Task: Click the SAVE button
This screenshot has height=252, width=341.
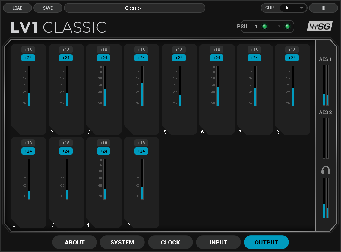Action: click(x=48, y=8)
